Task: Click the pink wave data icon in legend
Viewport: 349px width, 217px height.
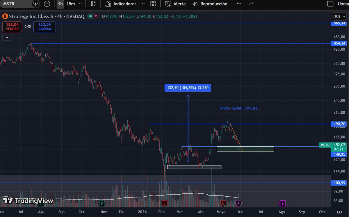Action: tap(96, 17)
